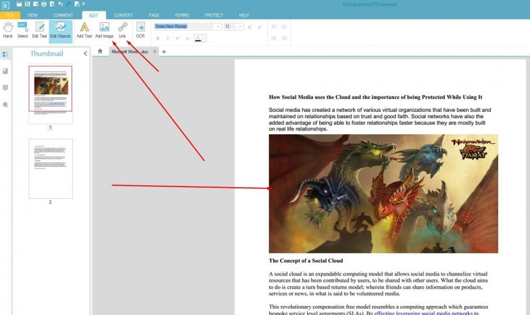Redo the last action
The width and height of the screenshot is (530, 315).
(x=68, y=4)
